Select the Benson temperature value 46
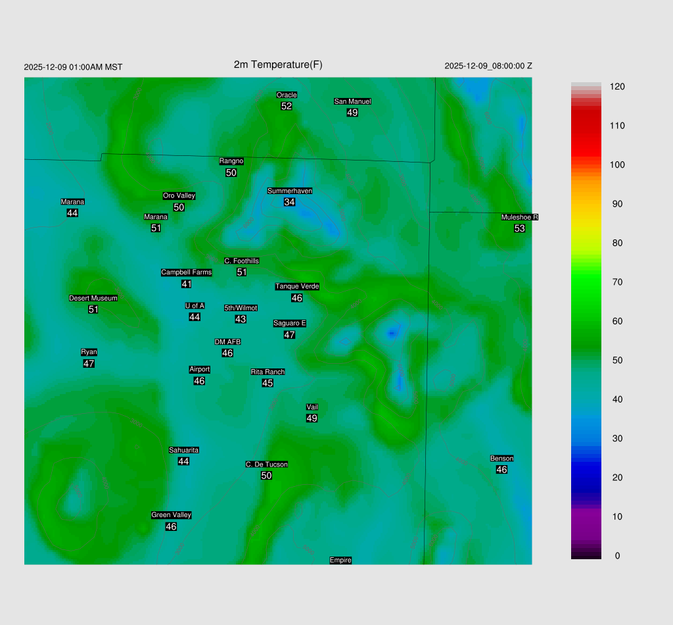The height and width of the screenshot is (625, 673). [x=501, y=470]
